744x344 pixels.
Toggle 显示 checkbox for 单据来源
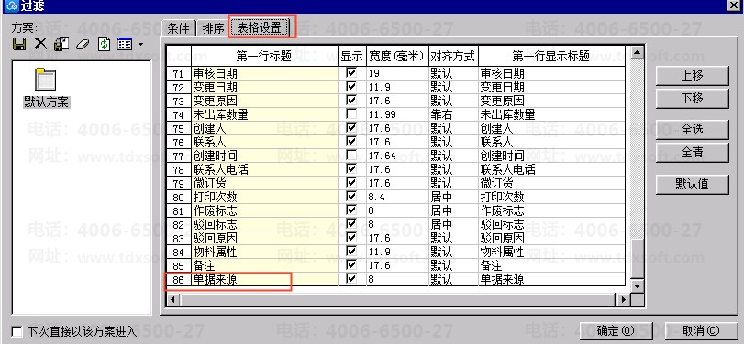(351, 279)
